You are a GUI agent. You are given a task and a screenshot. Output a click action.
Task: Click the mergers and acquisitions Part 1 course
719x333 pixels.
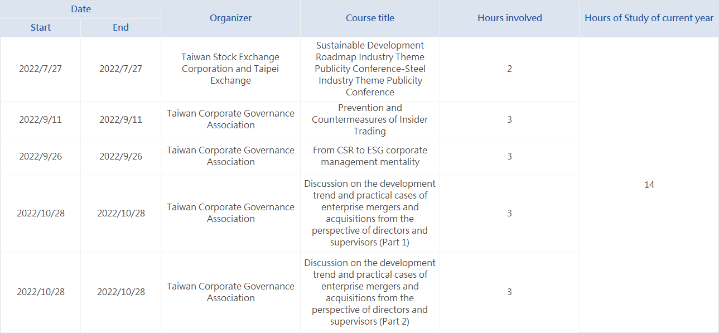(370, 213)
